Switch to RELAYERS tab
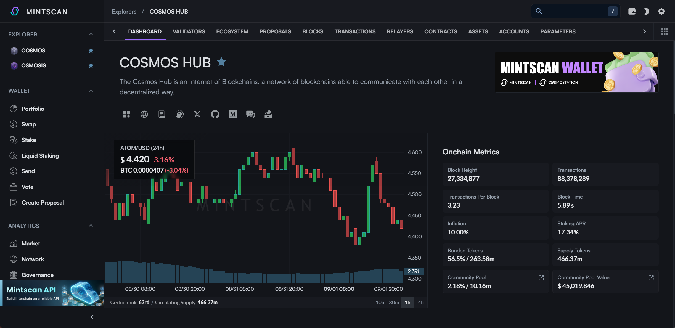The image size is (675, 328). [x=400, y=31]
